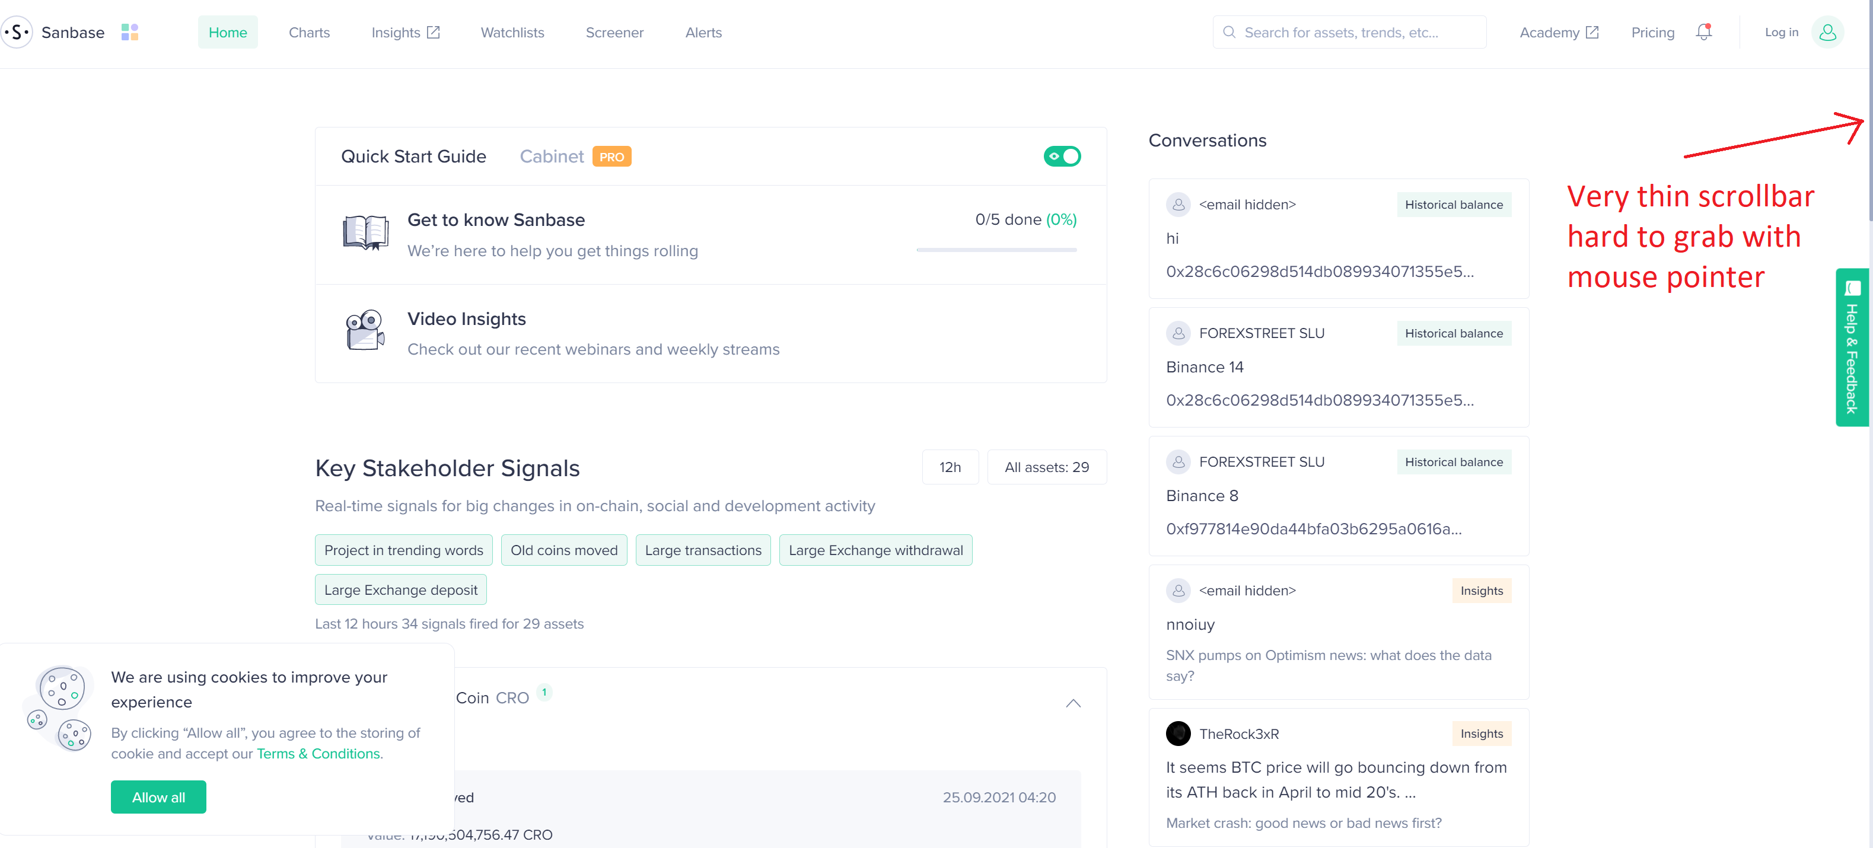
Task: Click the Help & Feedback chat icon
Action: pyautogui.click(x=1853, y=288)
